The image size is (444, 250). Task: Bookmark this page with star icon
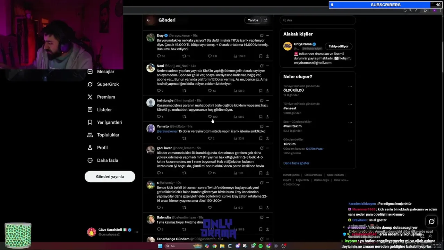click(x=416, y=10)
